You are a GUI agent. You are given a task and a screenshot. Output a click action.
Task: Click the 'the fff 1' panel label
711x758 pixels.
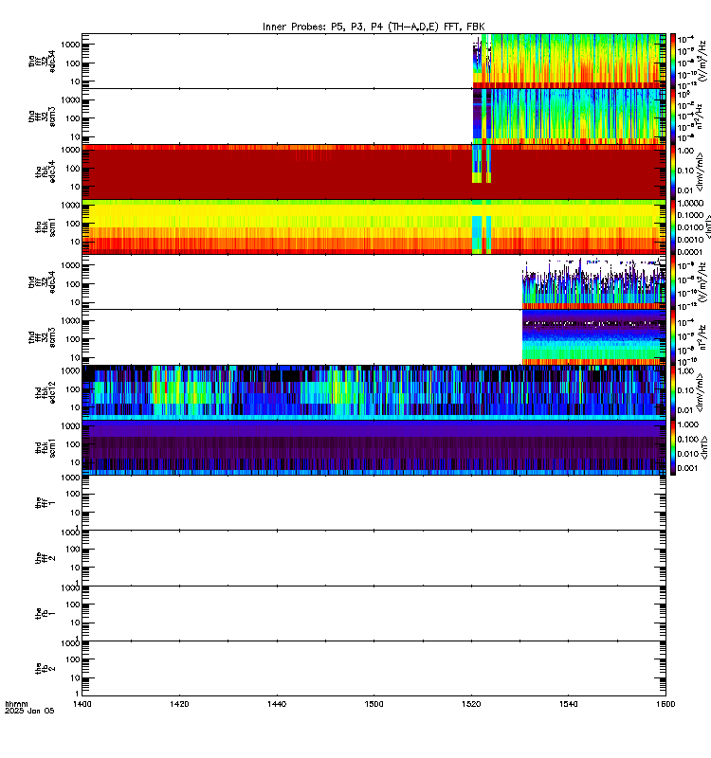point(46,503)
